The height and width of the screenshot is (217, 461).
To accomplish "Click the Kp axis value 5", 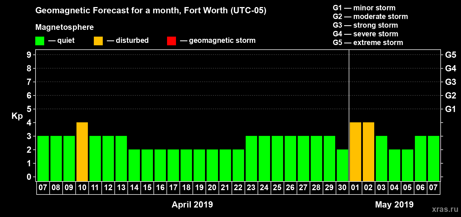I will coord(29,109).
